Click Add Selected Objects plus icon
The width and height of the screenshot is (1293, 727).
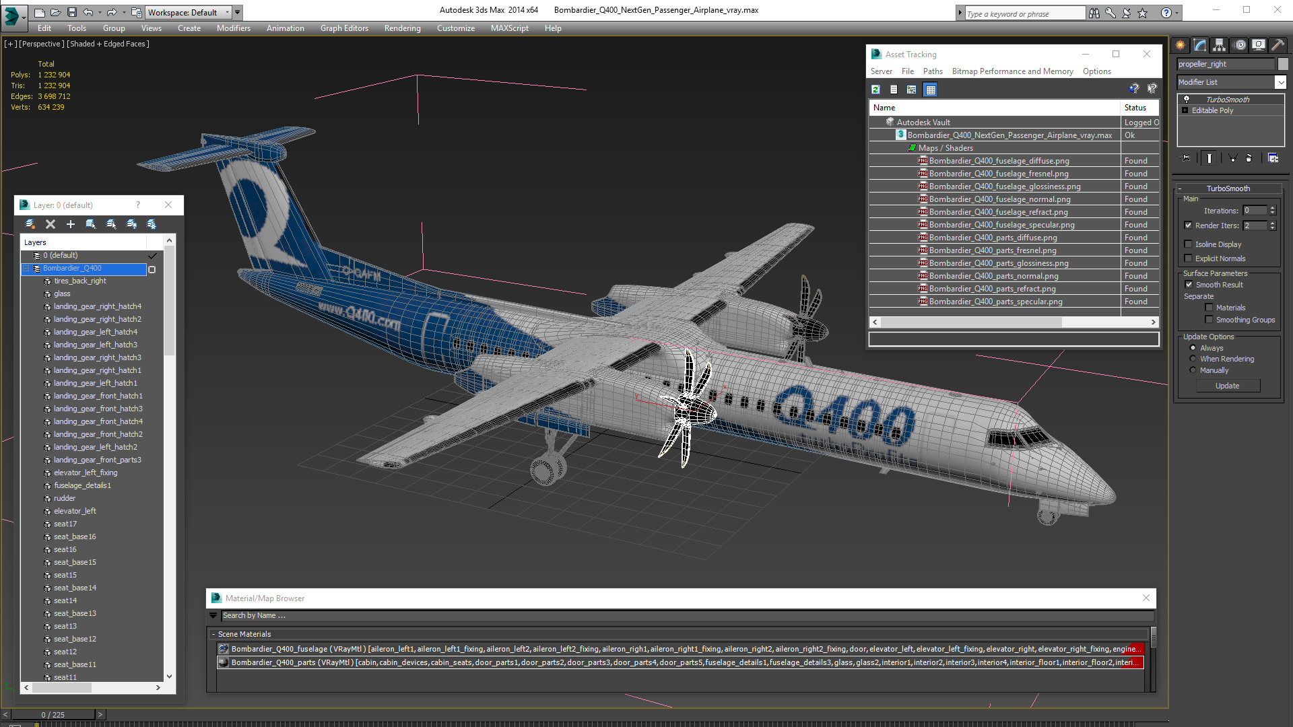[x=70, y=224]
